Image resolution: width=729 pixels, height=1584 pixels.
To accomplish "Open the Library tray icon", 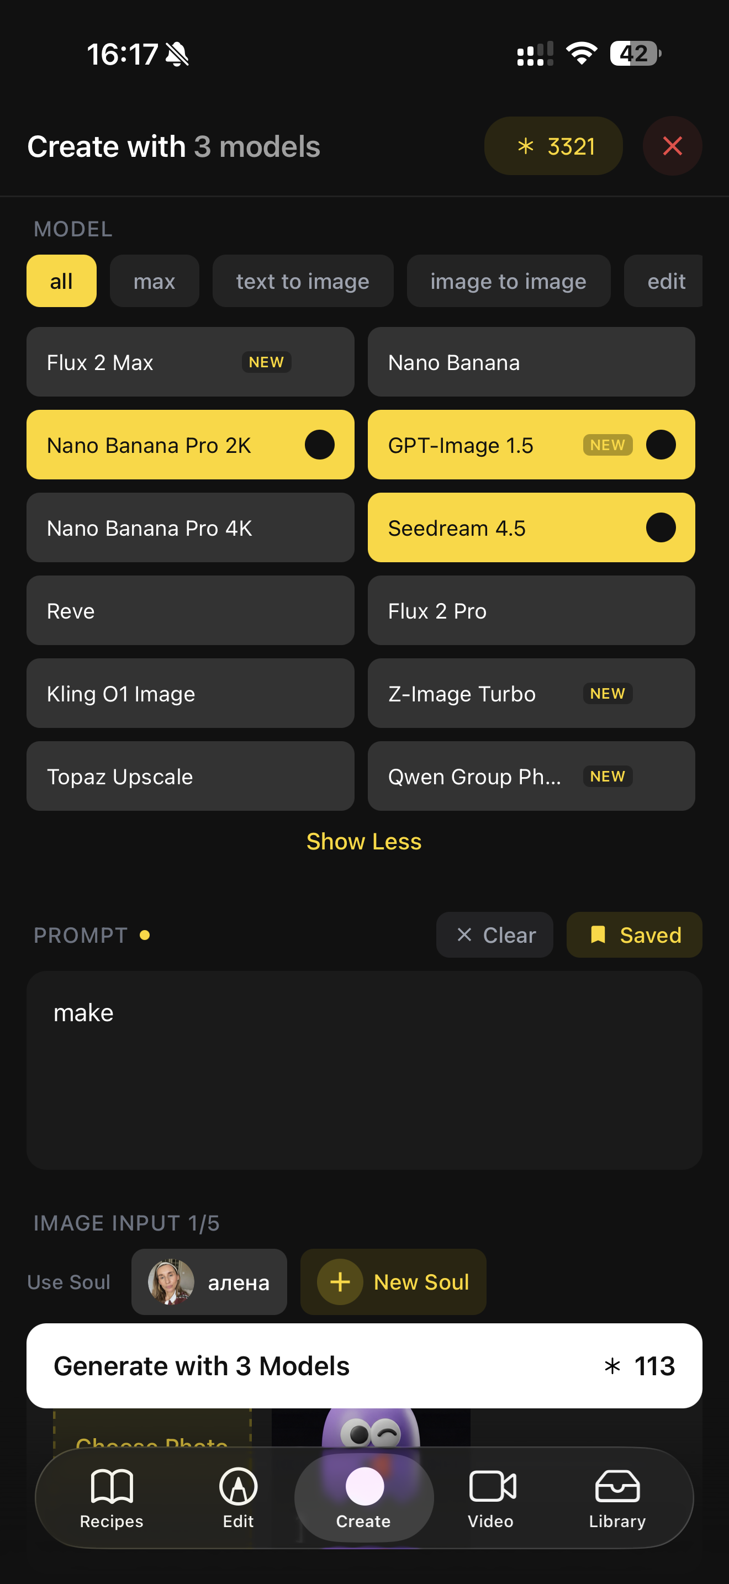I will tap(617, 1487).
